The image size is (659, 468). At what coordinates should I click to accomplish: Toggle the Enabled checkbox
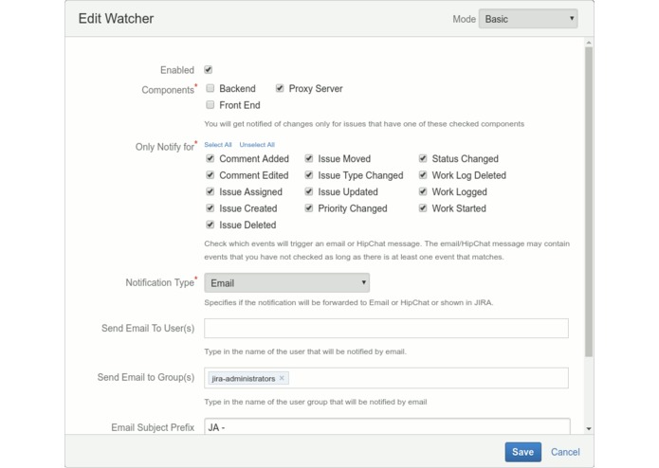pyautogui.click(x=208, y=70)
